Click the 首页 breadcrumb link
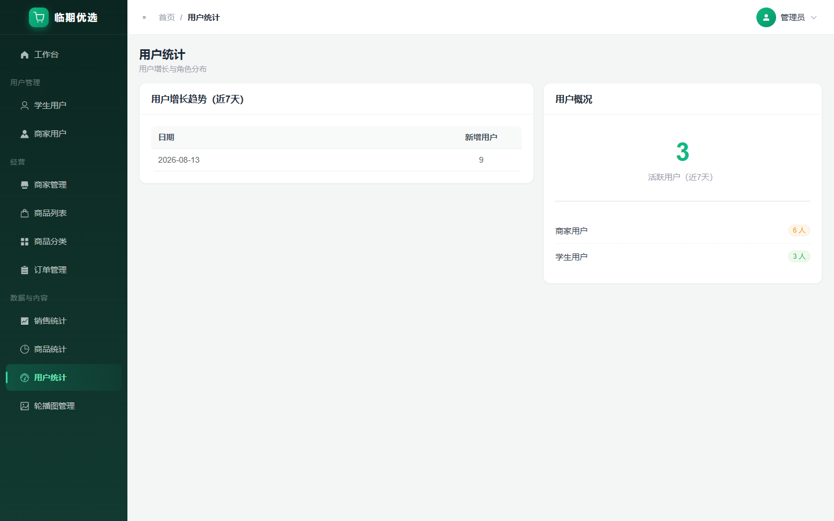This screenshot has width=834, height=521. click(x=167, y=17)
